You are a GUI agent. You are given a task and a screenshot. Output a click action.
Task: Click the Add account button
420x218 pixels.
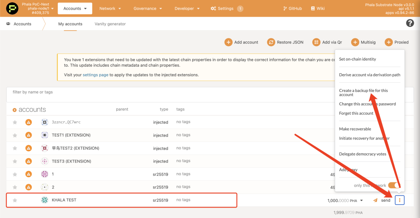pyautogui.click(x=241, y=42)
